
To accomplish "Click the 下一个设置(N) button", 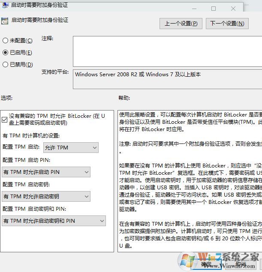I will pyautogui.click(x=227, y=24).
